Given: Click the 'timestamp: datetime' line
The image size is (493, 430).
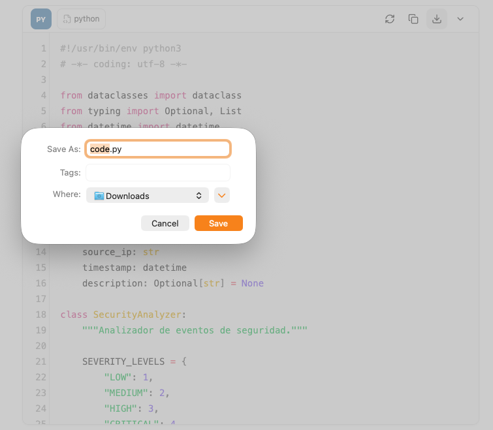Looking at the screenshot, I should (135, 268).
